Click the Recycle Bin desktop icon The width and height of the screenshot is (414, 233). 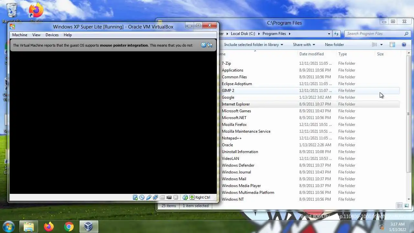(12, 10)
